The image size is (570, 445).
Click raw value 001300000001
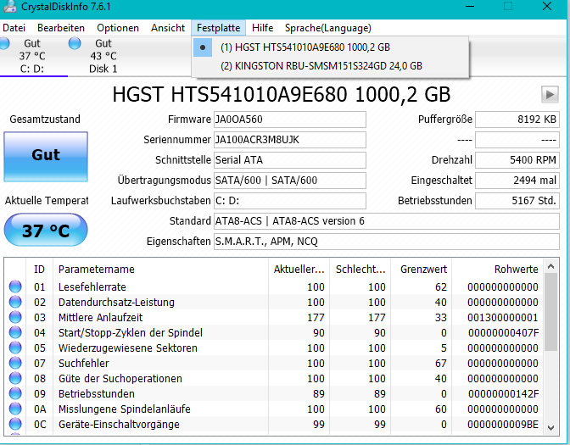tap(503, 318)
